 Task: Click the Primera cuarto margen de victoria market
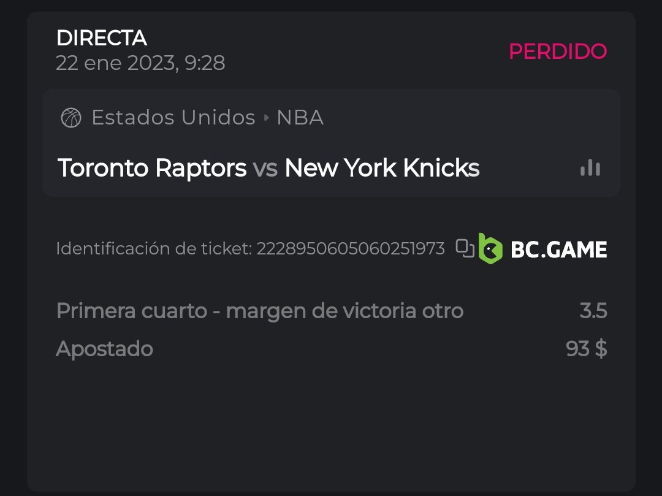click(x=259, y=311)
